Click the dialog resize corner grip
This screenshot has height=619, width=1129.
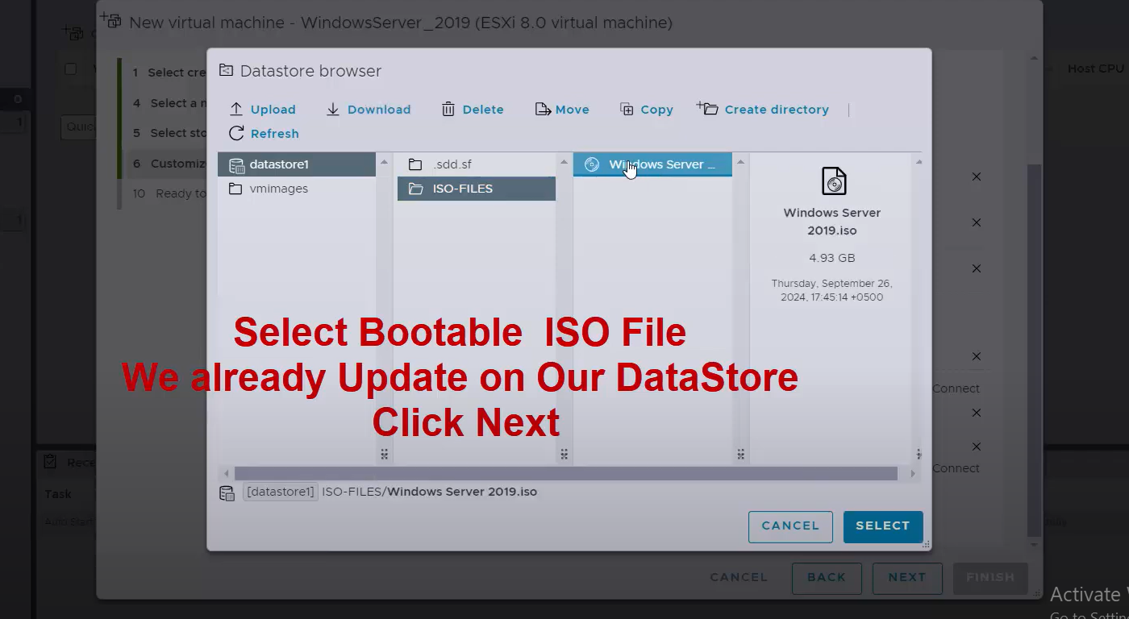tap(926, 545)
